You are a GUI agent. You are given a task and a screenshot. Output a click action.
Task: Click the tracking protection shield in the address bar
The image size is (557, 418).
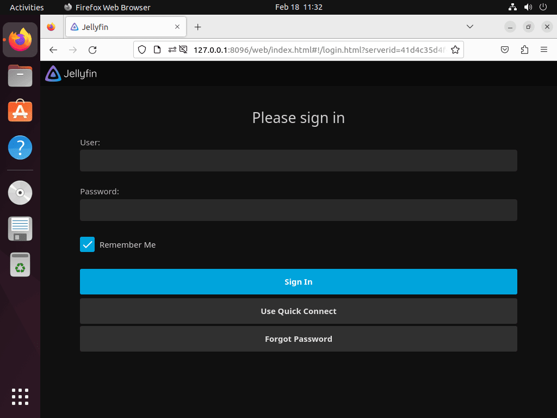[x=142, y=49]
